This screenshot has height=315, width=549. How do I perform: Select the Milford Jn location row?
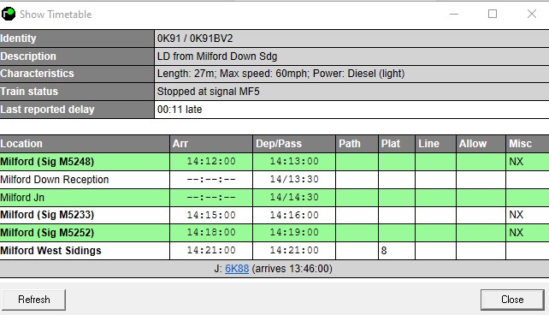(x=274, y=197)
